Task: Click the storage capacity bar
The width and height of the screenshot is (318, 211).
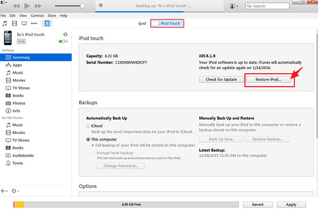Action: [x=126, y=205]
